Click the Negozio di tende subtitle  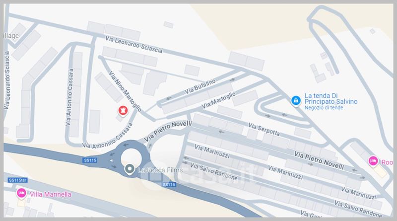pyautogui.click(x=324, y=108)
